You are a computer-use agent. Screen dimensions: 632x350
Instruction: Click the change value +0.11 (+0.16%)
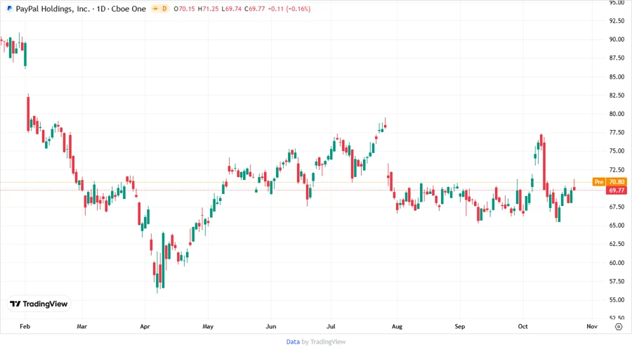coord(289,8)
